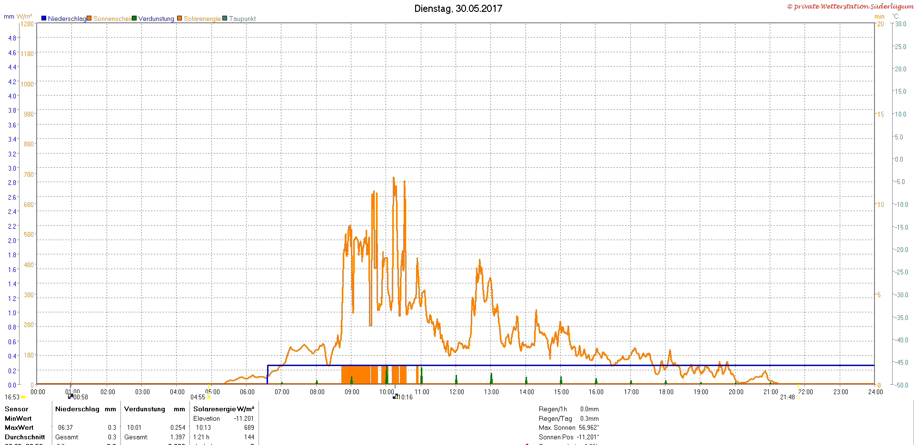Click the moon icon beside 10:16
Viewport: 914px width, 445px height.
point(395,397)
